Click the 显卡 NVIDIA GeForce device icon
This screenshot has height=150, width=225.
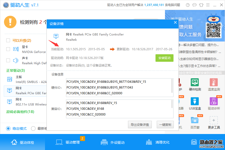tap(16, 49)
